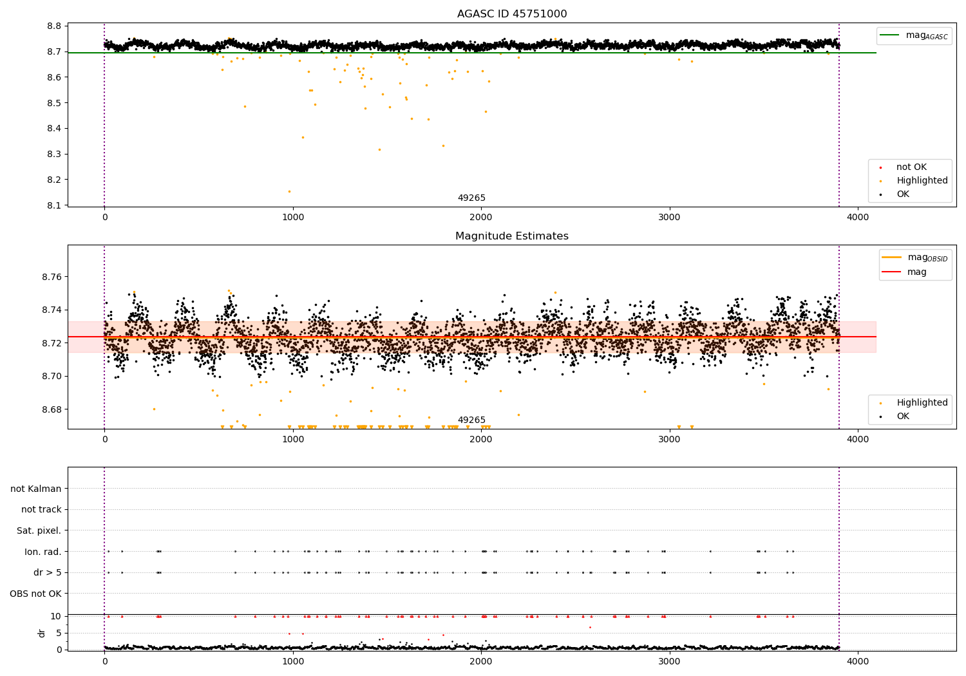Viewport: 966px width, 676px height.
Task: Click the 2000 x-axis tick under Magnitude Estimates plot
Action: 481,440
